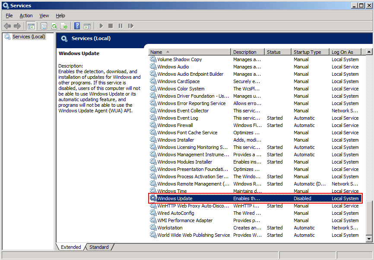374x260 pixels.
Task: Click the gear icon beside WMI Performance Adapter
Action: click(153, 220)
